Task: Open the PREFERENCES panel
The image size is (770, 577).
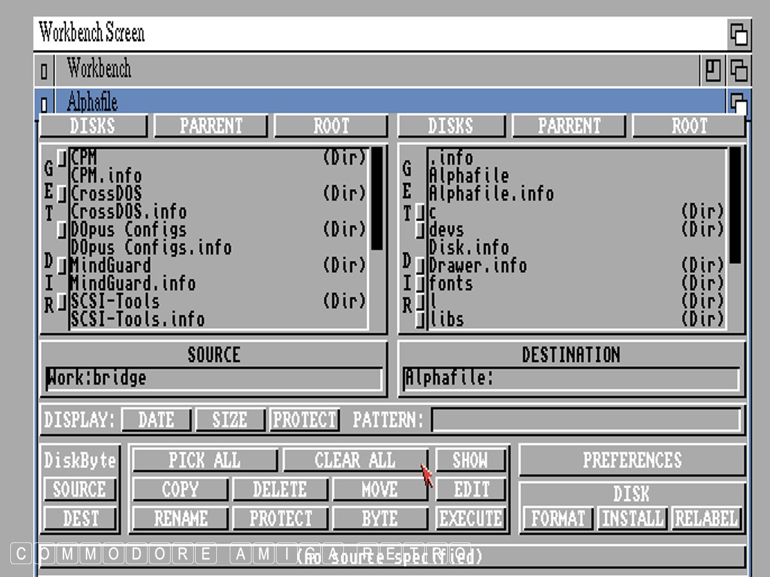Action: click(632, 460)
